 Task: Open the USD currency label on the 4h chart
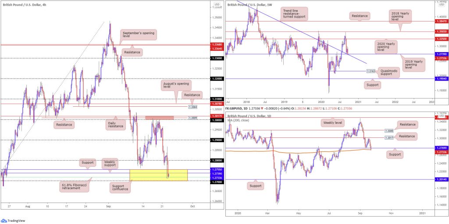click(x=217, y=4)
